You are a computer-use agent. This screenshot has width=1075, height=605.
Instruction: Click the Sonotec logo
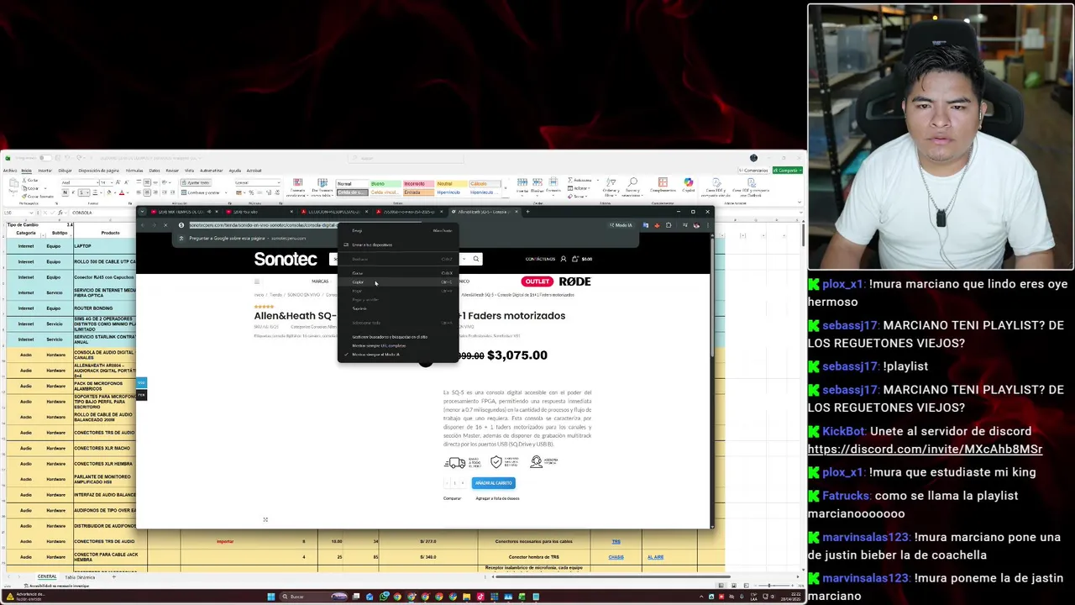point(286,259)
